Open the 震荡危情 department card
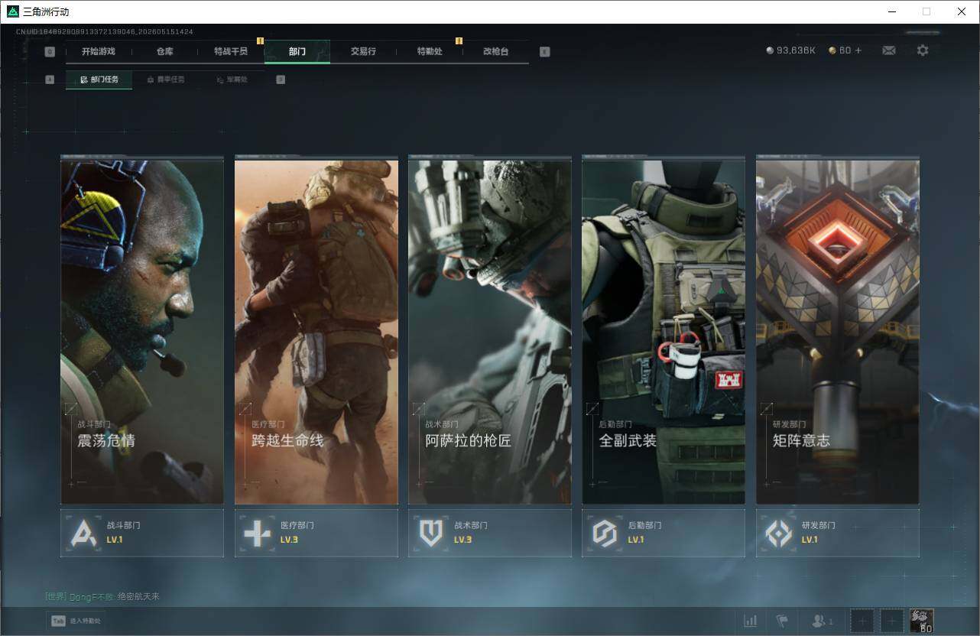Image resolution: width=980 pixels, height=636 pixels. (142, 330)
